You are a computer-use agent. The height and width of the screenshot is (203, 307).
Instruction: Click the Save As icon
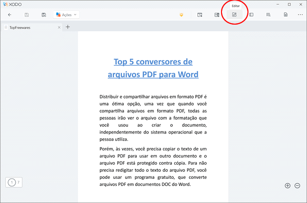coord(43,15)
